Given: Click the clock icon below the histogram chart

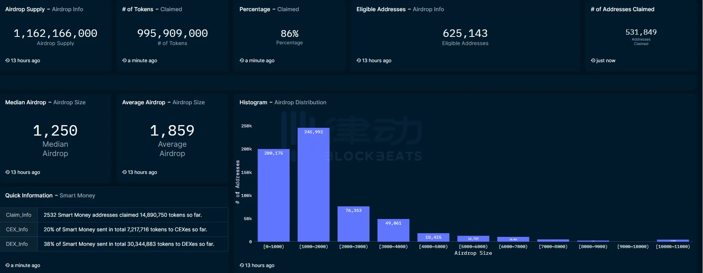Looking at the screenshot, I should 242,265.
